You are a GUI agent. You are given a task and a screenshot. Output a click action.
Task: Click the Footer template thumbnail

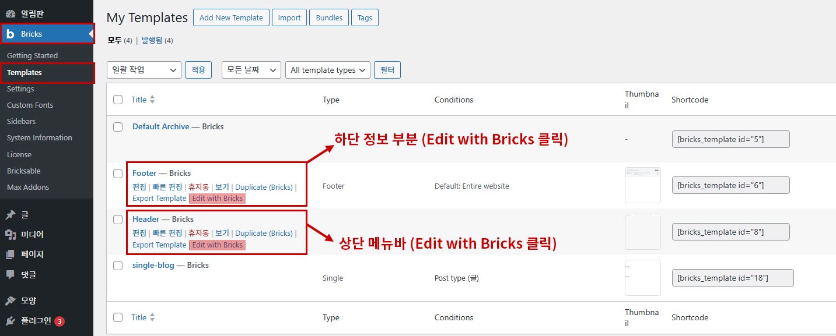[642, 185]
